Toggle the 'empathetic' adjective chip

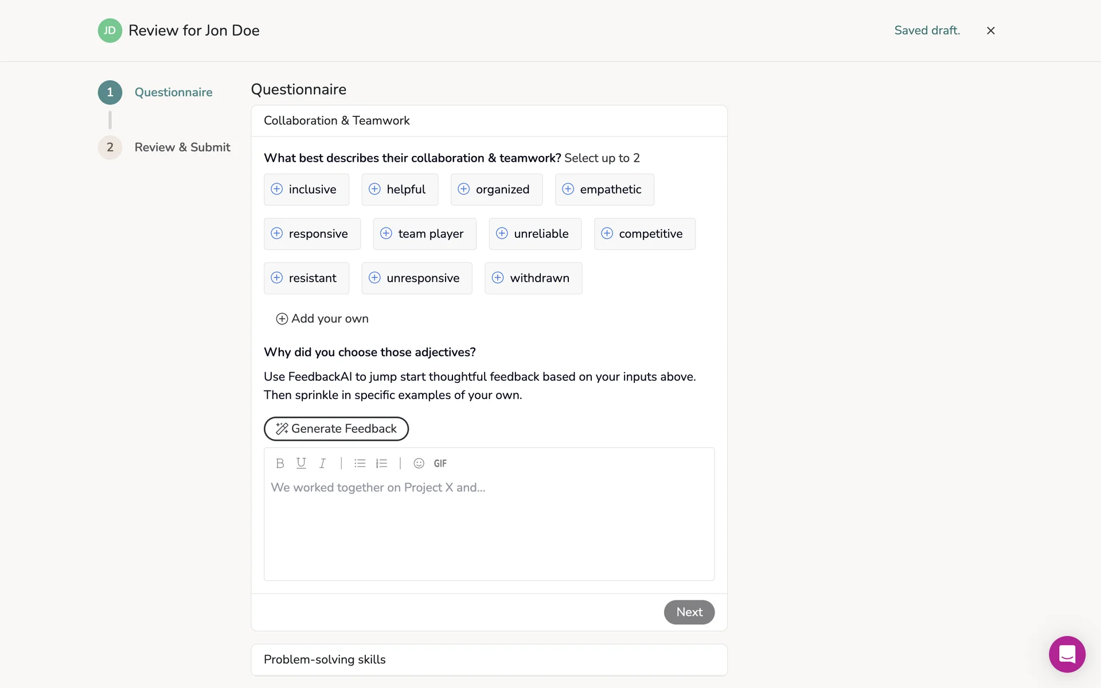tap(604, 189)
